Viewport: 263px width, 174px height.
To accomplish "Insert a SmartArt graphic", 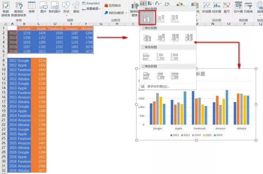I will click(x=91, y=3).
